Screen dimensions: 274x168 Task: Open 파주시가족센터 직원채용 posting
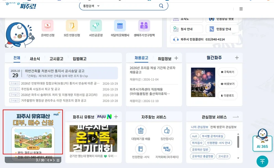tap(150, 92)
